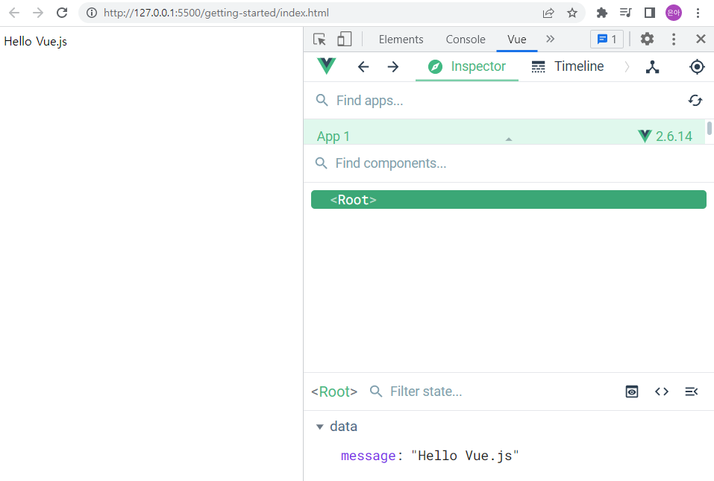714x481 pixels.
Task: Activate the DevTools element picker
Action: tap(319, 39)
